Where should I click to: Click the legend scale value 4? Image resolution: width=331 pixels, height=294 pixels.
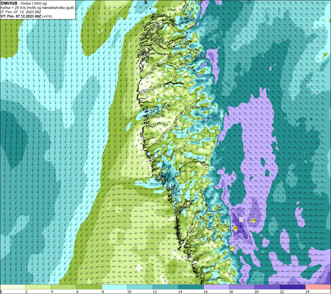[52, 292]
